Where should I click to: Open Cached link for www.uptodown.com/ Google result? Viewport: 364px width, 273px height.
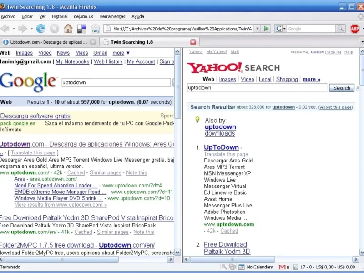point(76,173)
